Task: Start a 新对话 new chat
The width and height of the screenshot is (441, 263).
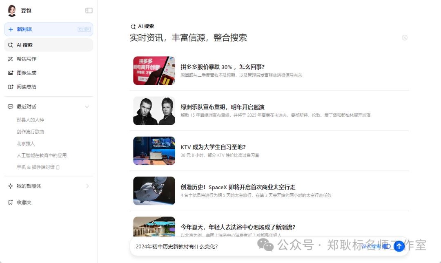Action: coord(49,29)
